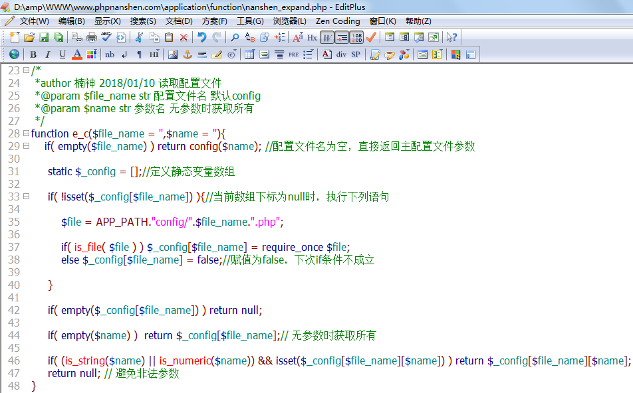Image resolution: width=633 pixels, height=393 pixels.
Task: Open the 帮助(Z) menu
Action: [418, 21]
